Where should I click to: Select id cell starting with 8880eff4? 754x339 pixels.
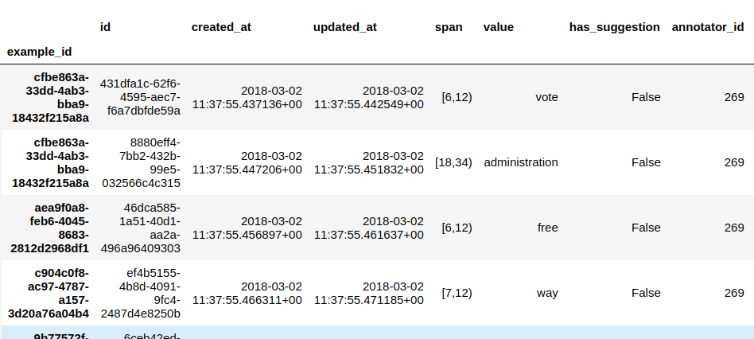(x=140, y=162)
